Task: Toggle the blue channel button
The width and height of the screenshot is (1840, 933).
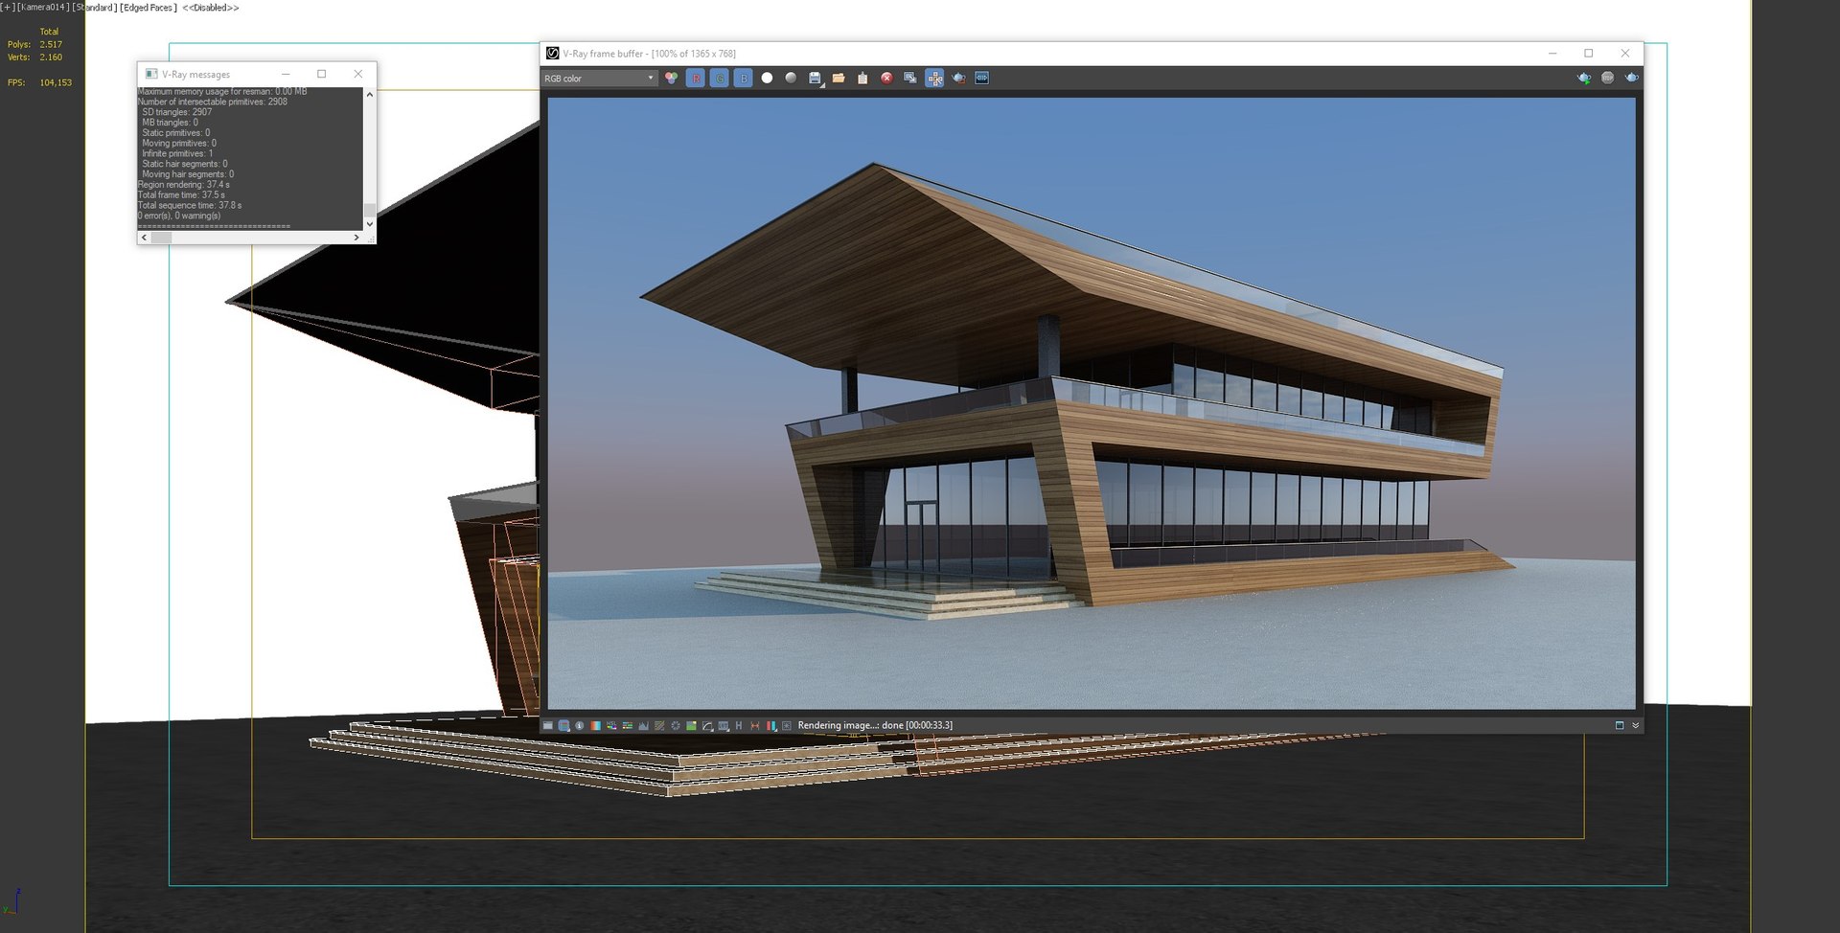Action: [x=744, y=79]
